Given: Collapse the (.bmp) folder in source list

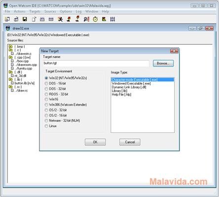Looking at the screenshot, I should 11,46.
